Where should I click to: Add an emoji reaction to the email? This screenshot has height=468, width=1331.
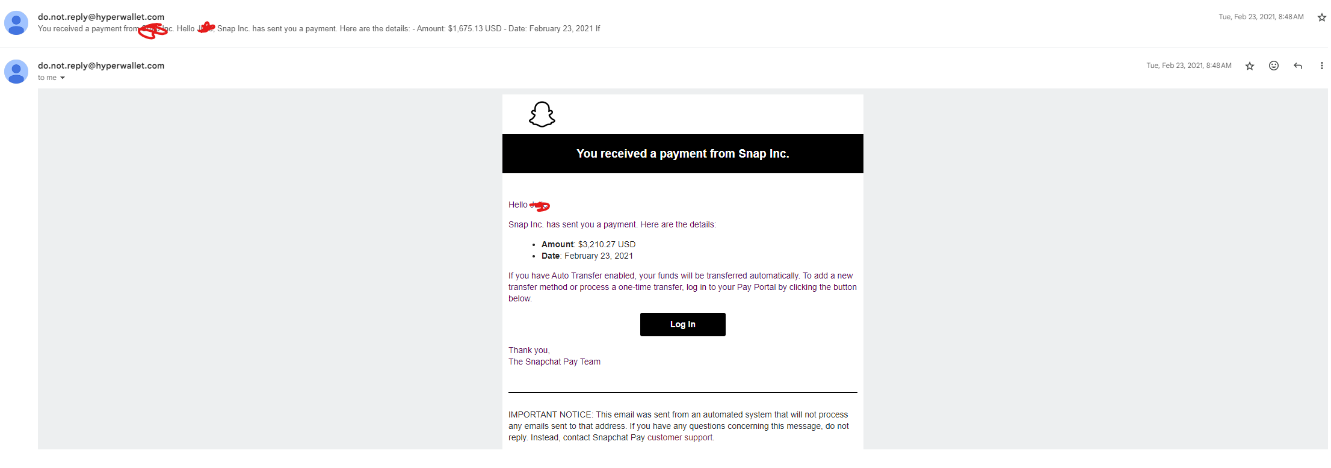(x=1274, y=66)
